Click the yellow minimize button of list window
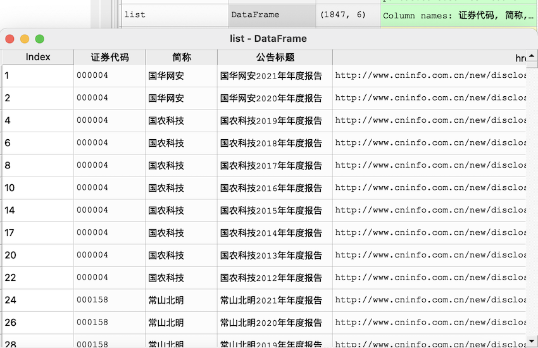538x348 pixels. coord(25,39)
